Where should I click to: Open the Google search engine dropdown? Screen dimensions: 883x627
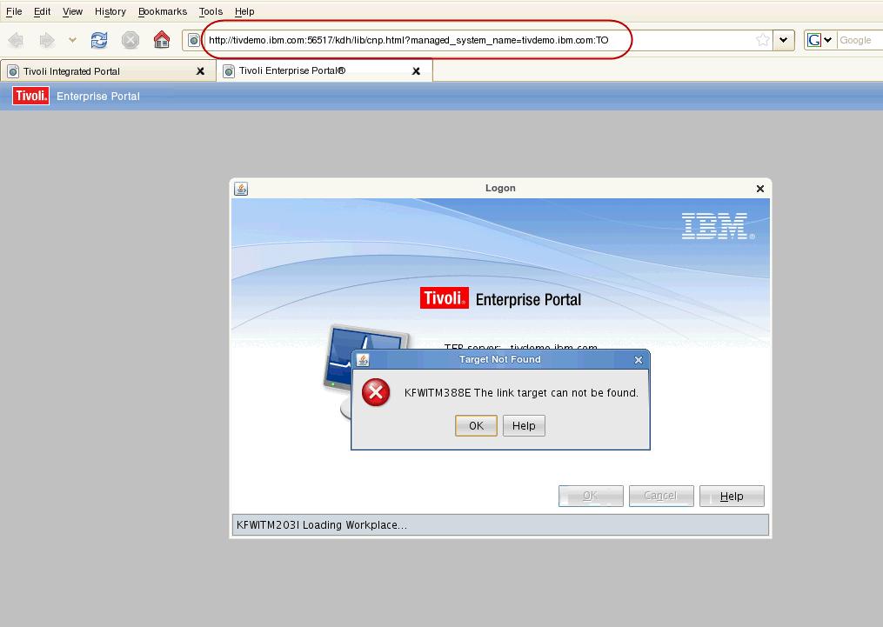pos(819,40)
